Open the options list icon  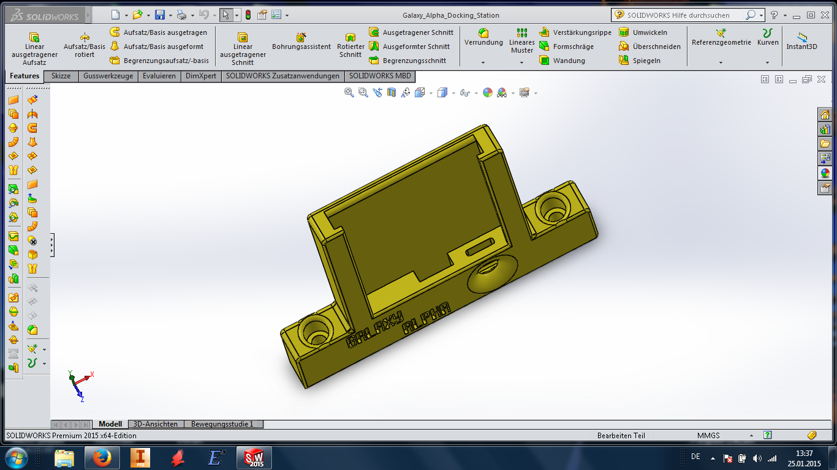(x=276, y=15)
